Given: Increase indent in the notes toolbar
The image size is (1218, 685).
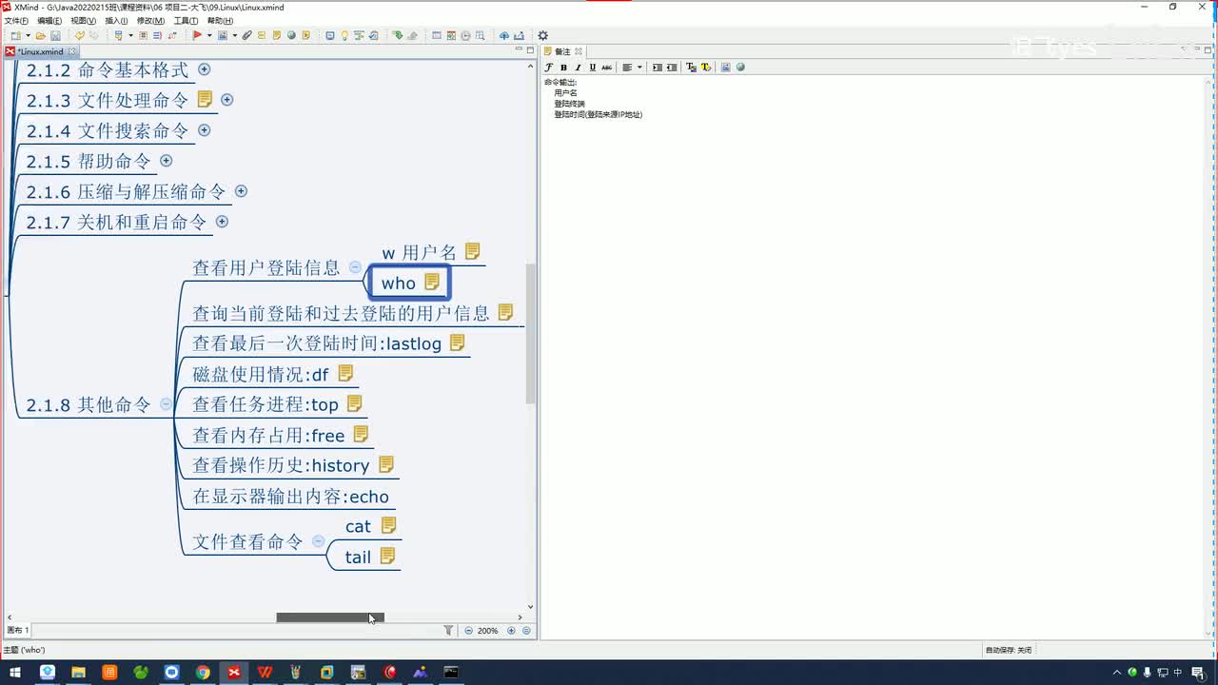Looking at the screenshot, I should pyautogui.click(x=657, y=68).
